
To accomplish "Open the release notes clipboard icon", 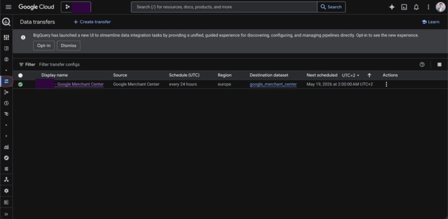I will click(6, 202).
